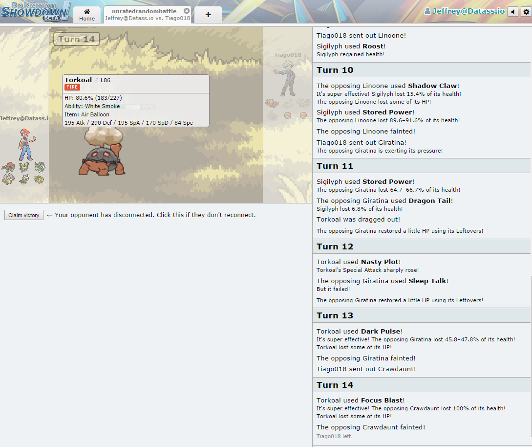Switch to the unratedrandombattle battle tab
The image size is (532, 447).
pyautogui.click(x=147, y=15)
